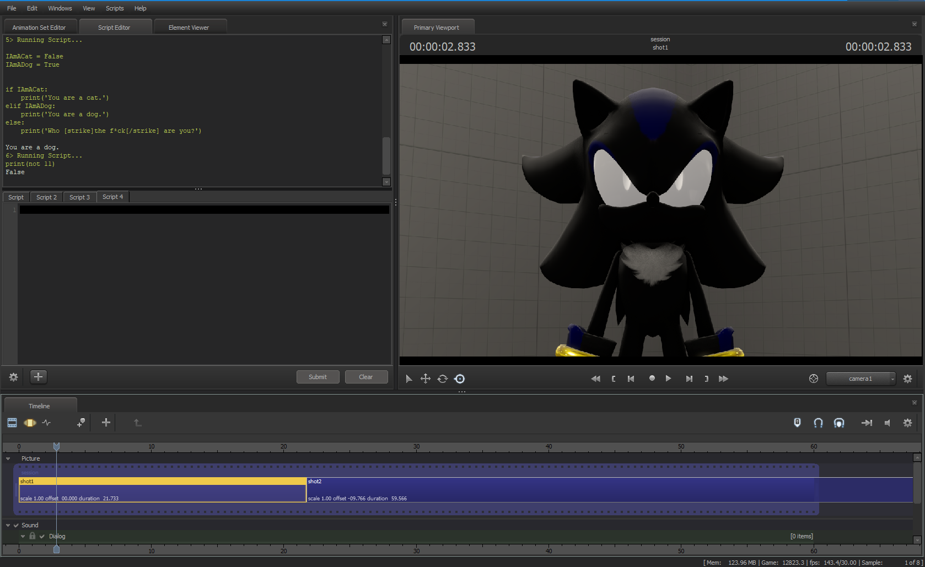Image resolution: width=925 pixels, height=567 pixels.
Task: Click the timeline vertical scrollbar down arrow
Action: click(917, 540)
